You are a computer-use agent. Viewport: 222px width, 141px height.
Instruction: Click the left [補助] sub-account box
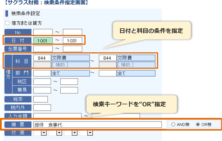point(71,65)
